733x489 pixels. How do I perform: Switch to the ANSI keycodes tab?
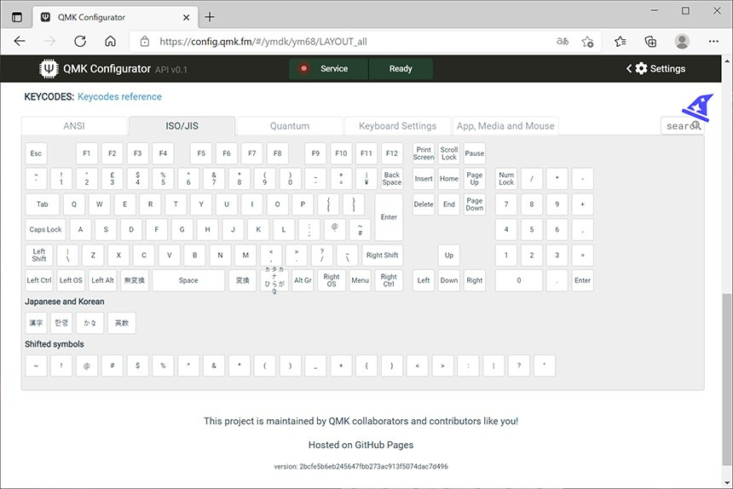pyautogui.click(x=74, y=126)
